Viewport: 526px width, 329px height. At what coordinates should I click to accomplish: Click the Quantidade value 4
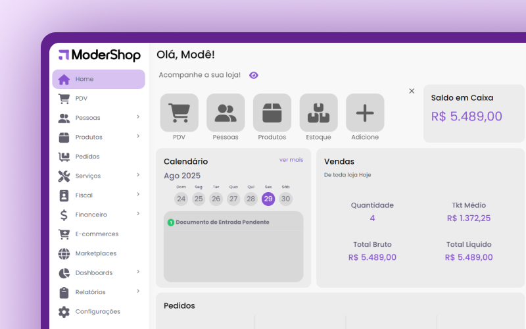click(x=372, y=218)
